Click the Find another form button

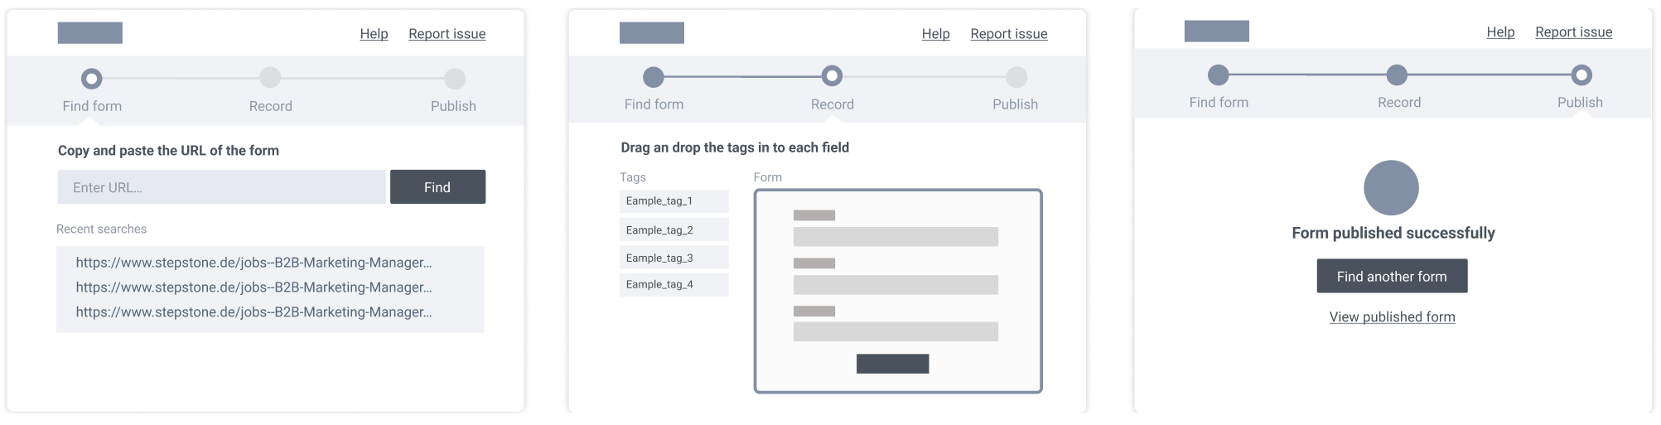click(x=1392, y=276)
